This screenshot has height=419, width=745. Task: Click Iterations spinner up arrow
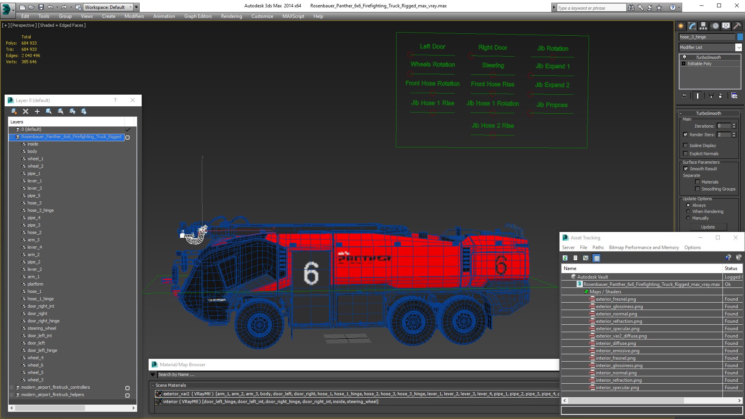(x=734, y=125)
